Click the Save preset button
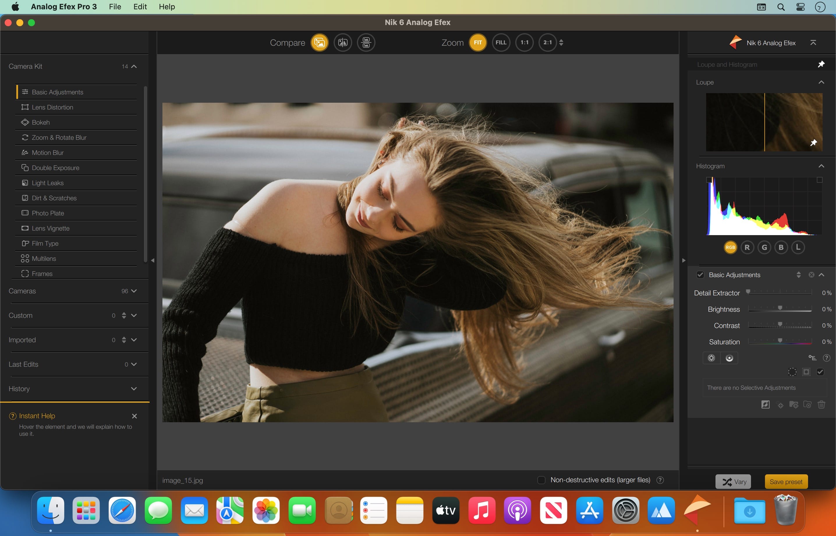The height and width of the screenshot is (536, 836). [786, 482]
